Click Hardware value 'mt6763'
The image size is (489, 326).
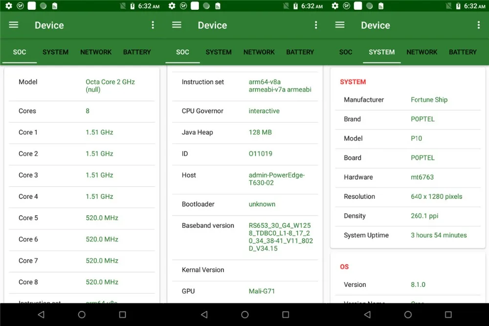click(422, 177)
